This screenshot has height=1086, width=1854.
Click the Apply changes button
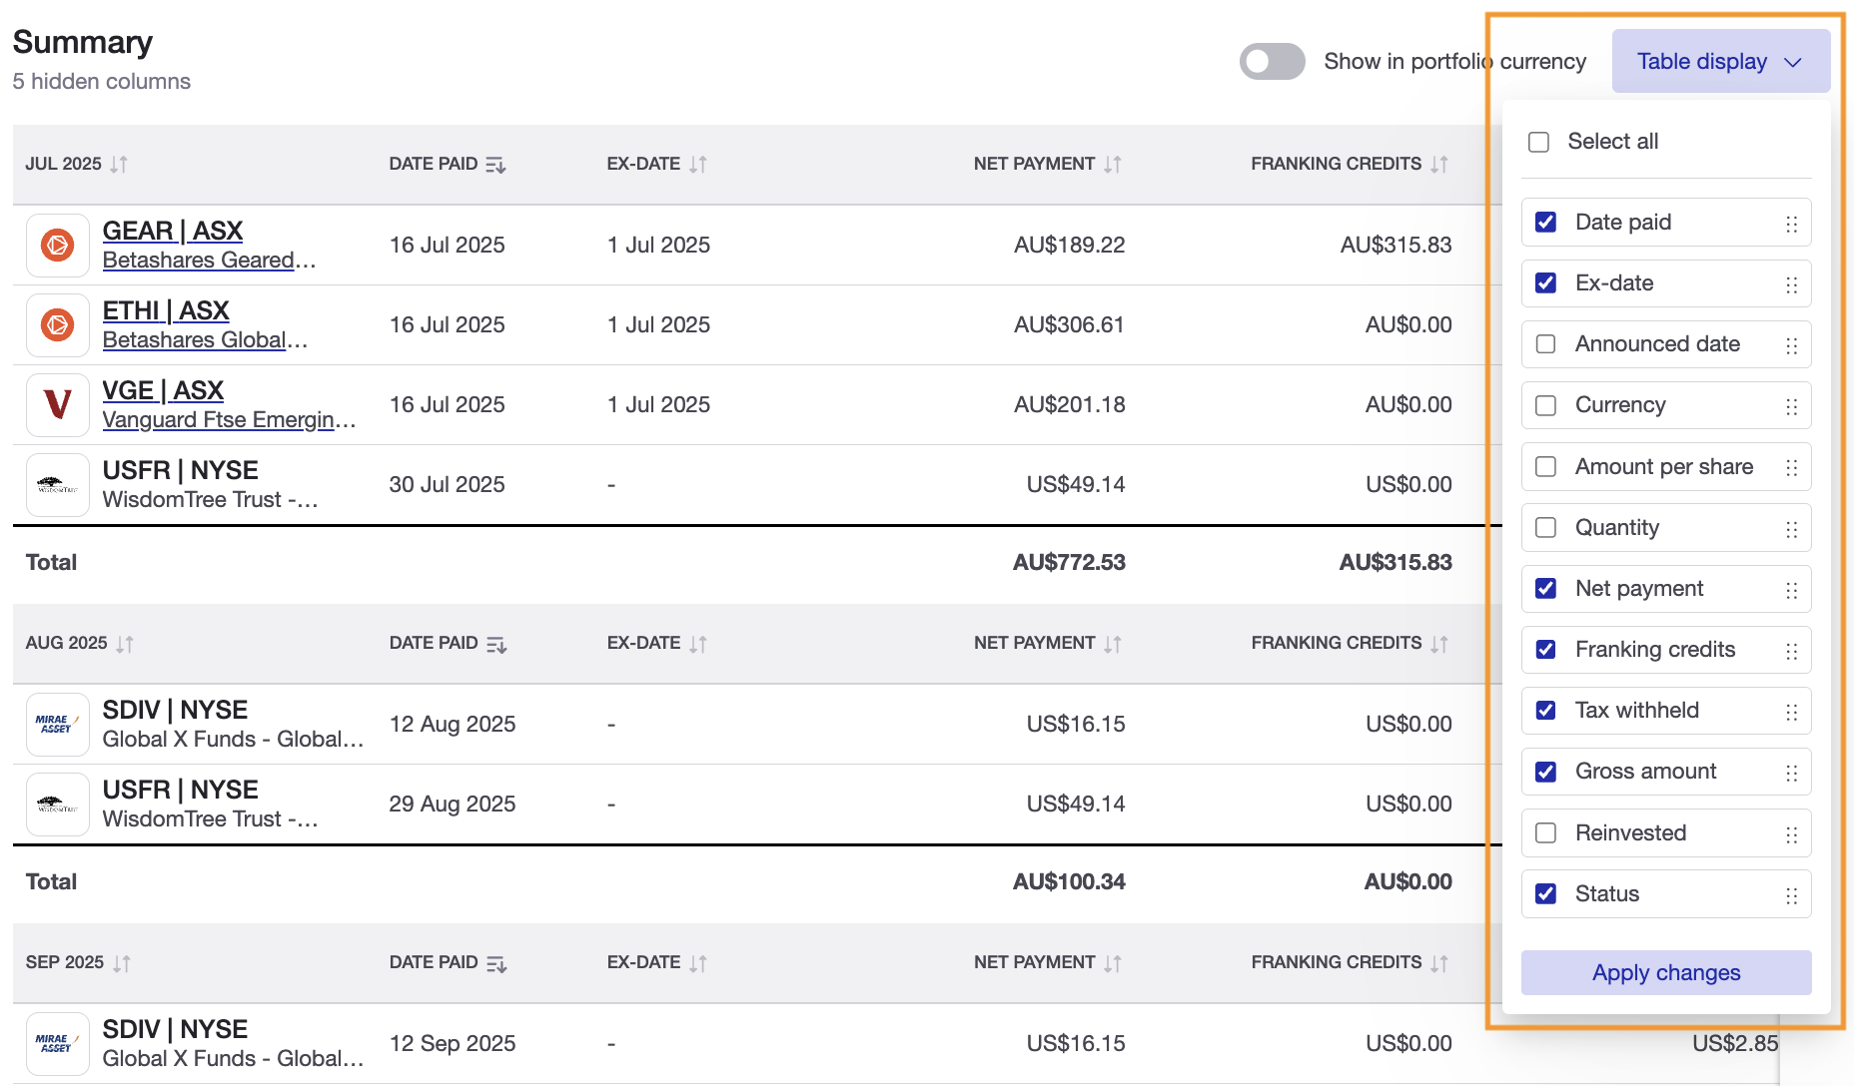tap(1665, 972)
